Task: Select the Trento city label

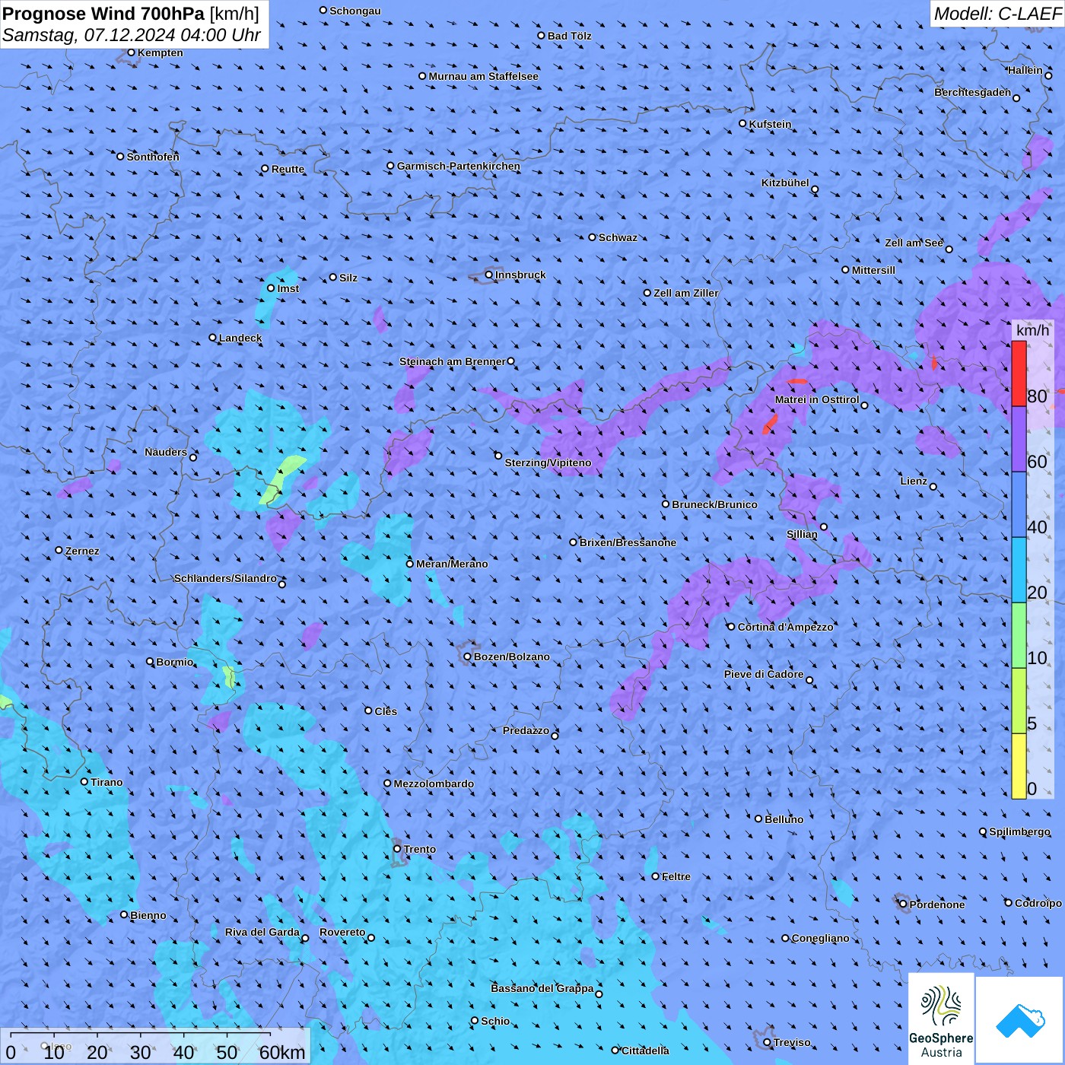Action: coord(420,849)
